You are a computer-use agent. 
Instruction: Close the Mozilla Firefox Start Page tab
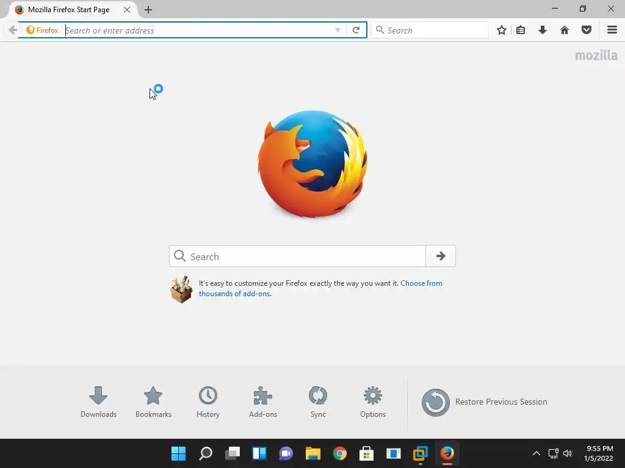click(127, 10)
